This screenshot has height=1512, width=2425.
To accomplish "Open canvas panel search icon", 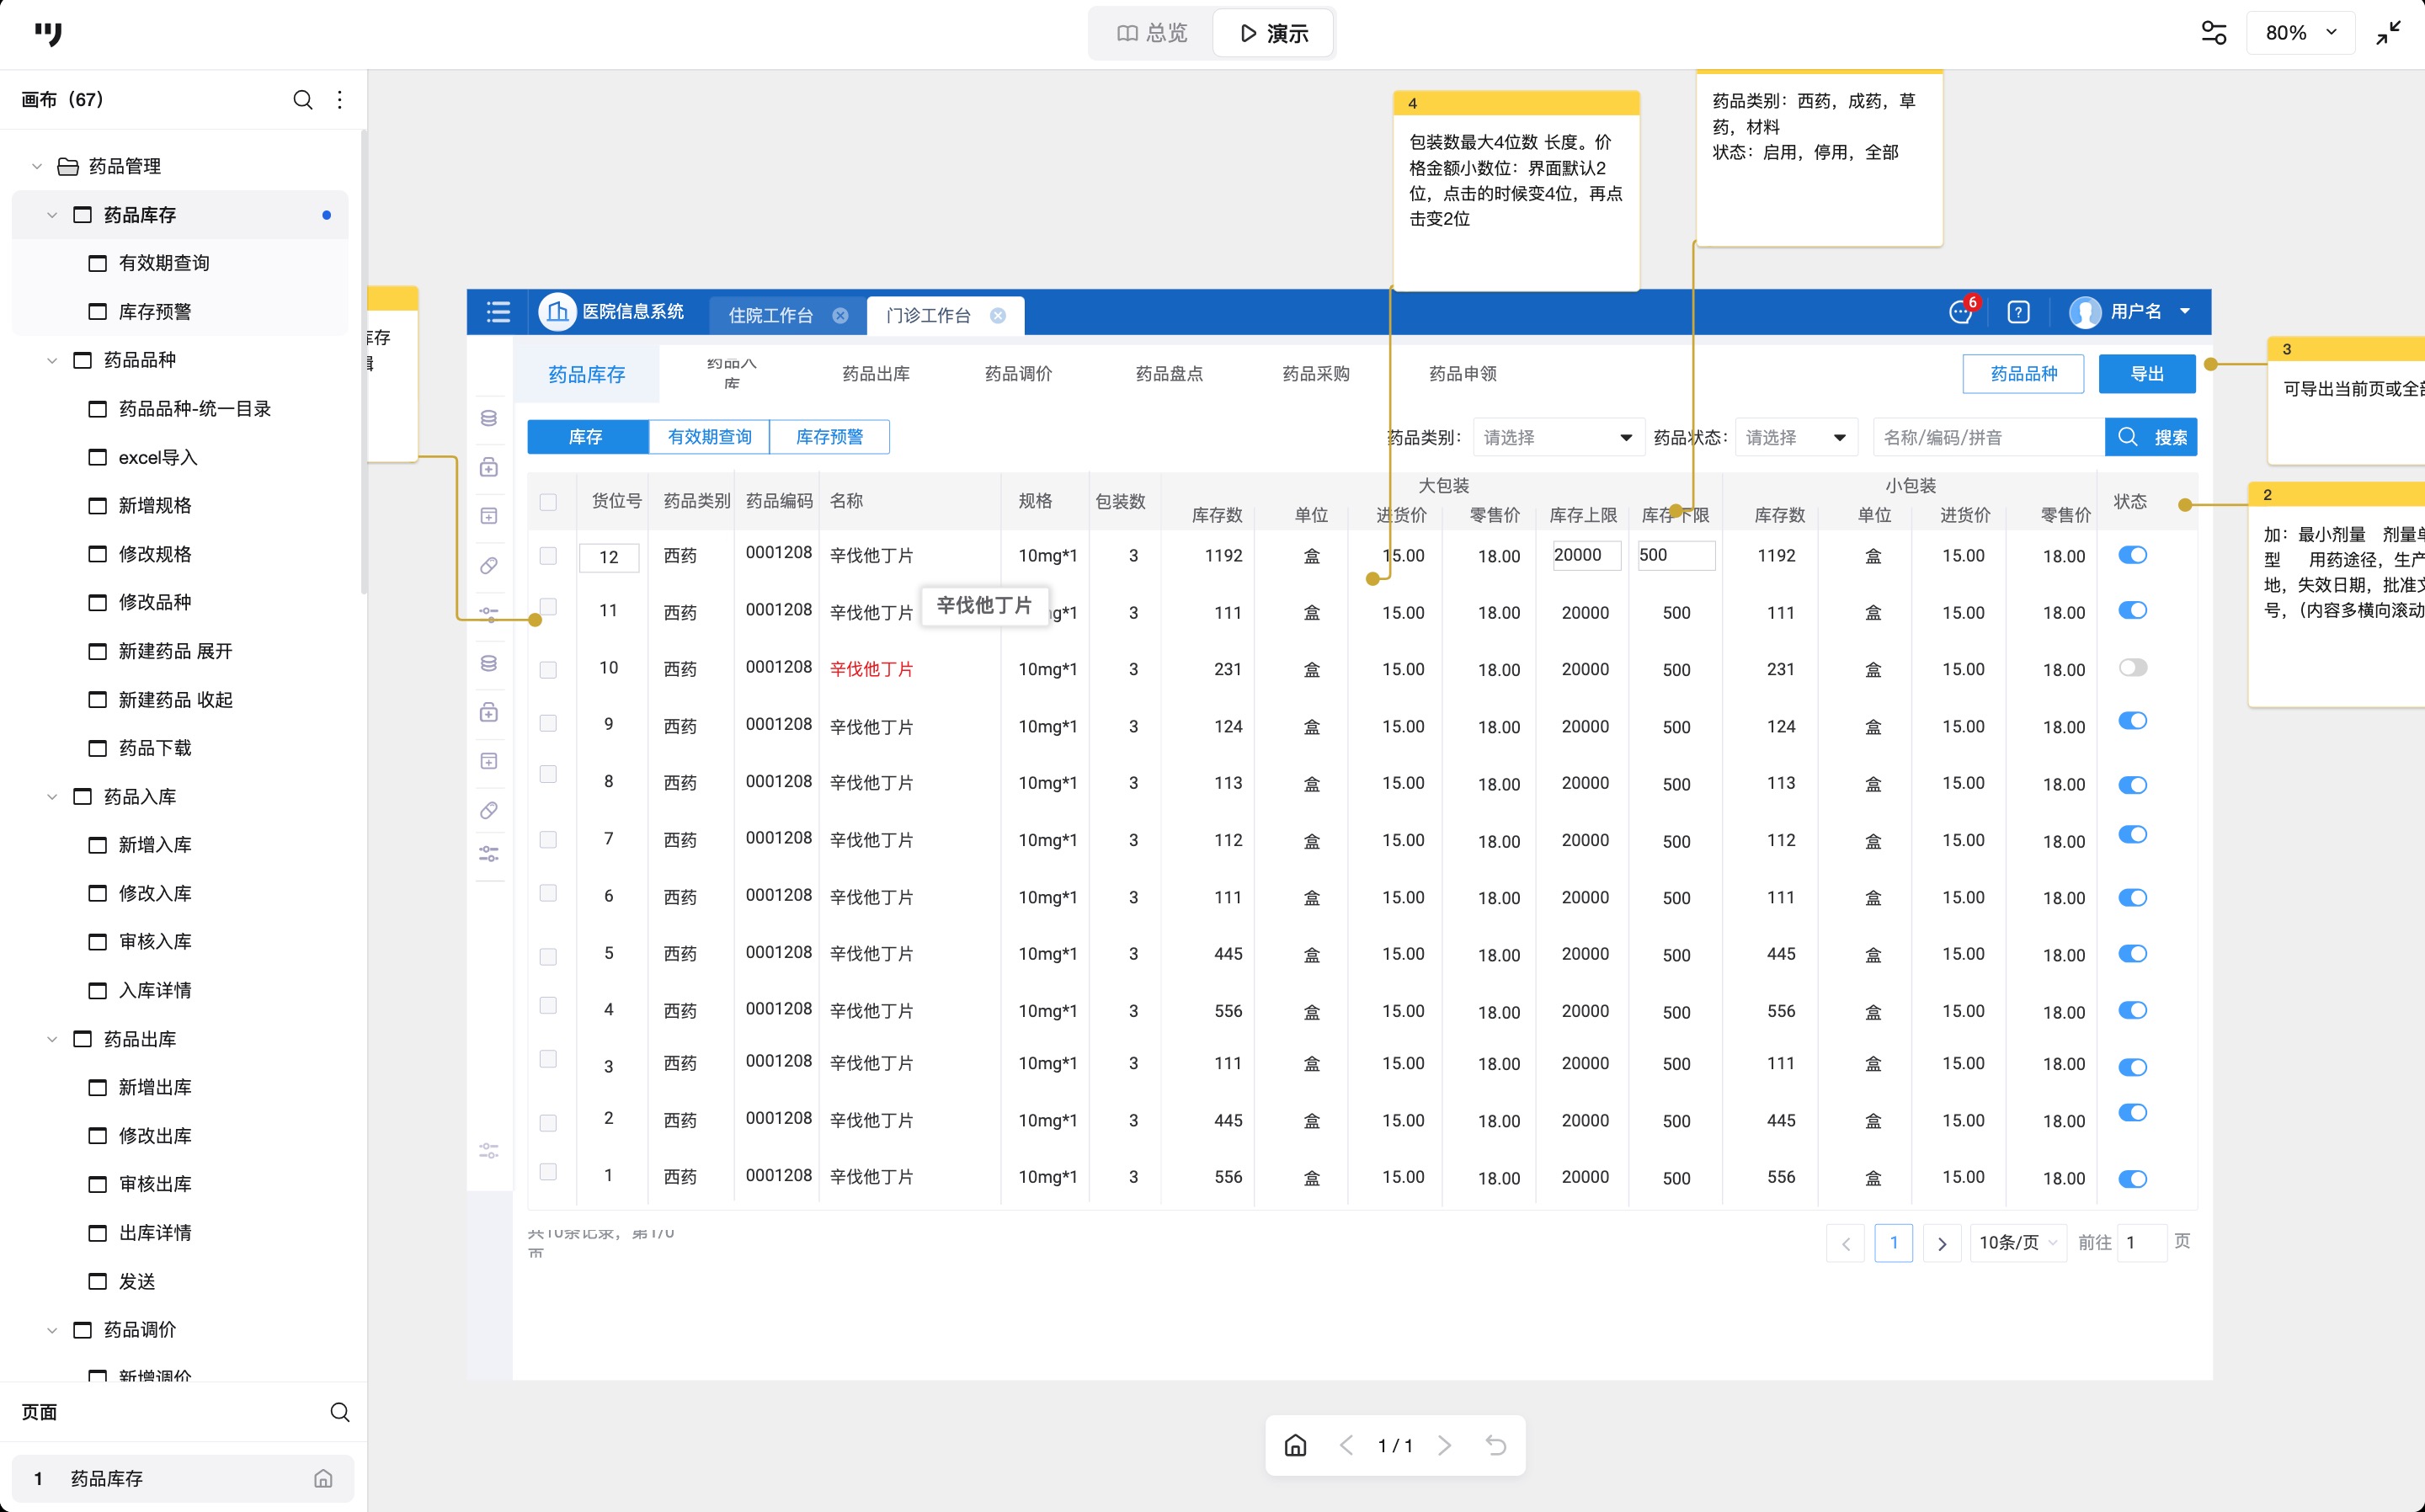I will click(302, 100).
